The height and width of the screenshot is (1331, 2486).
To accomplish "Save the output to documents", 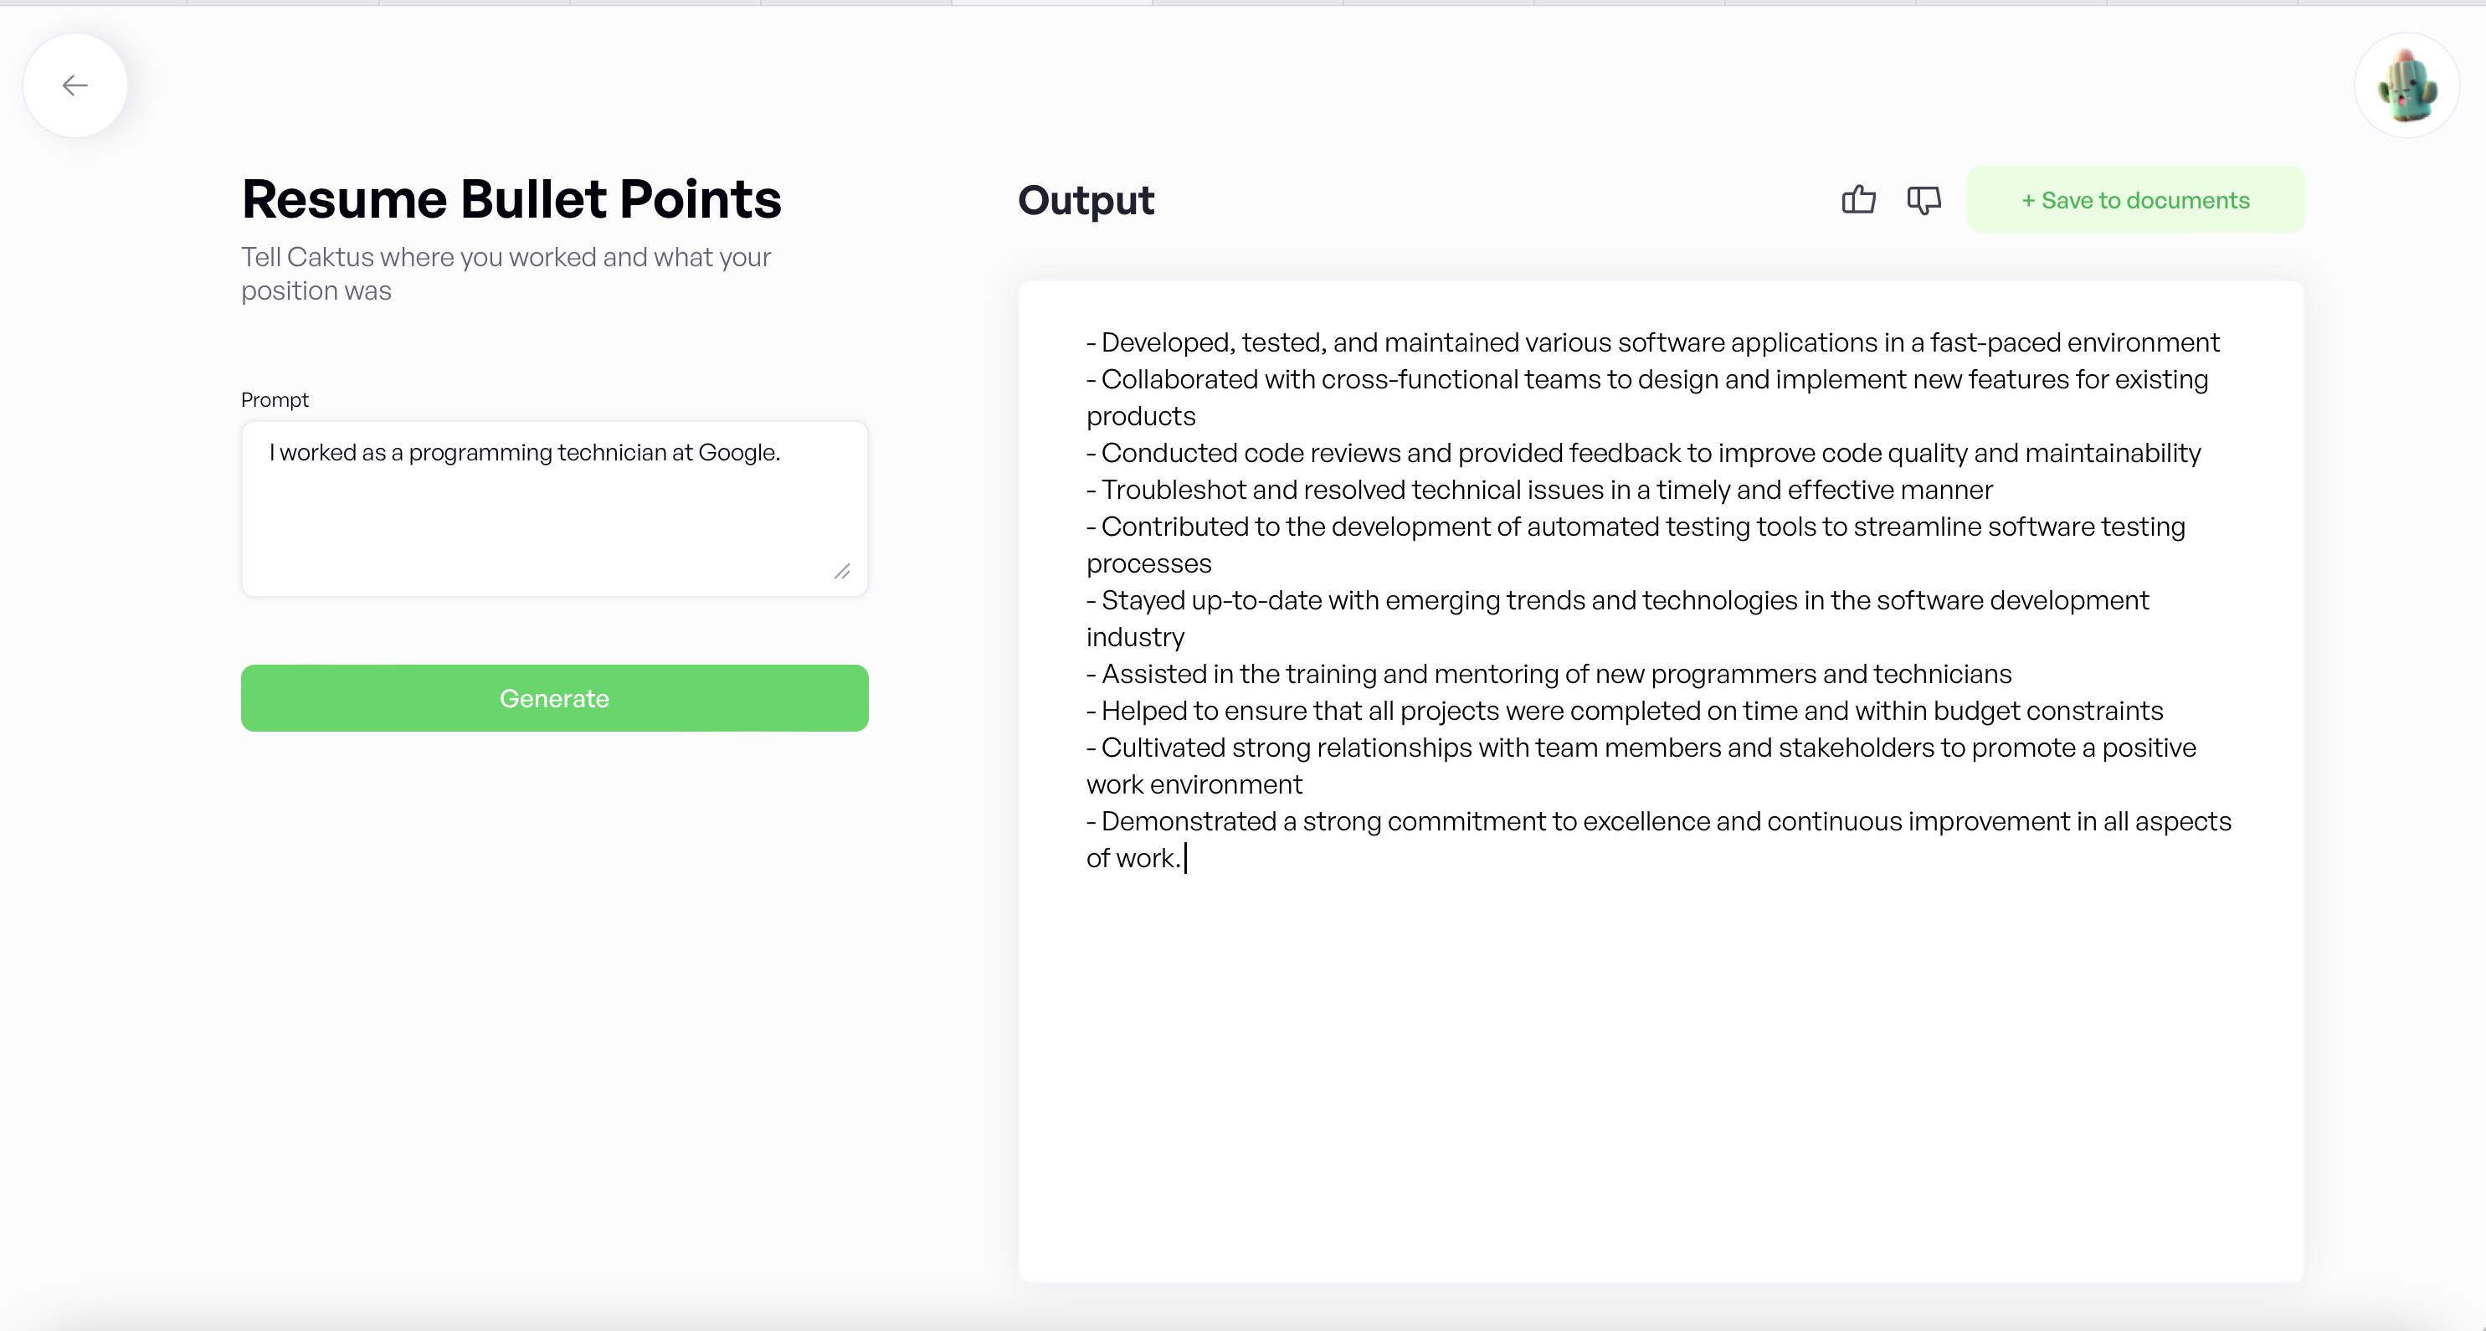I will point(2134,200).
